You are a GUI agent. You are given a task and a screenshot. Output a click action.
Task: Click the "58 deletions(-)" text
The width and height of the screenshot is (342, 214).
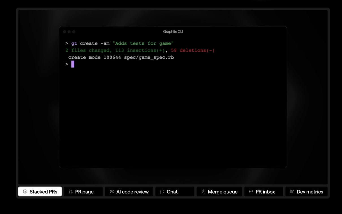click(193, 50)
